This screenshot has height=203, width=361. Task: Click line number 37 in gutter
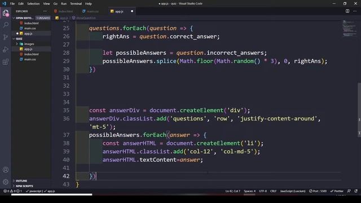pyautogui.click(x=66, y=135)
